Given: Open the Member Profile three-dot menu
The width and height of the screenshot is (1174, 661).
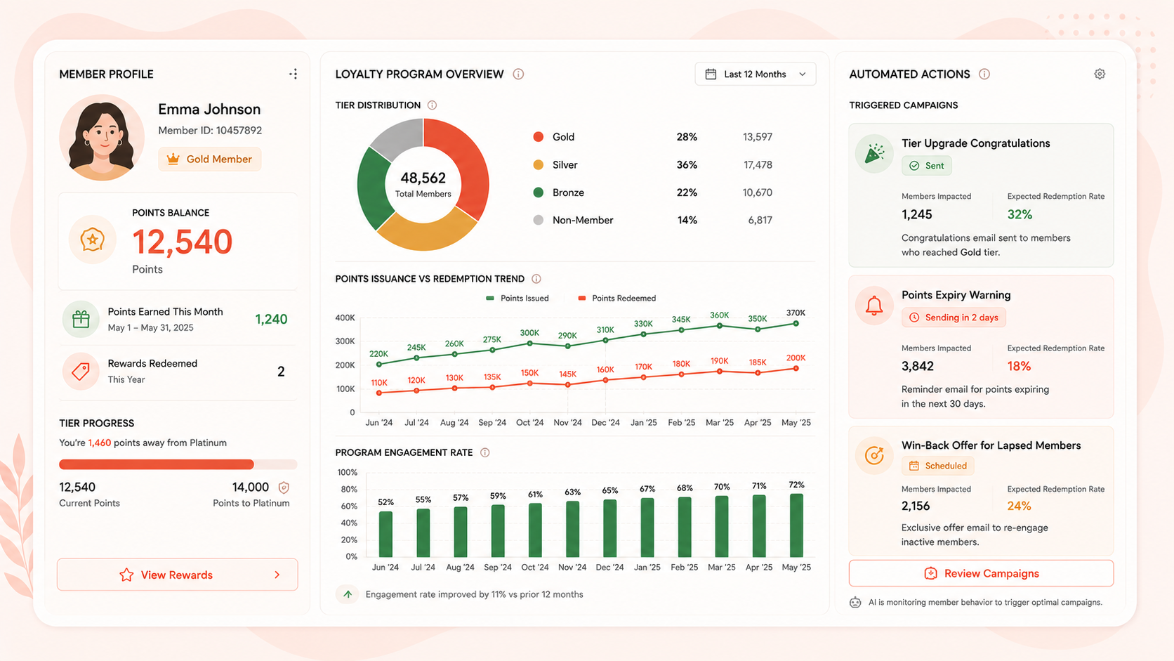Looking at the screenshot, I should (293, 74).
